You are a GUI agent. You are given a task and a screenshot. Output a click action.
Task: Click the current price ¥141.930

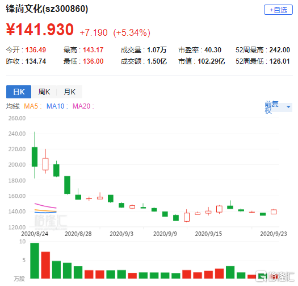pos(40,30)
